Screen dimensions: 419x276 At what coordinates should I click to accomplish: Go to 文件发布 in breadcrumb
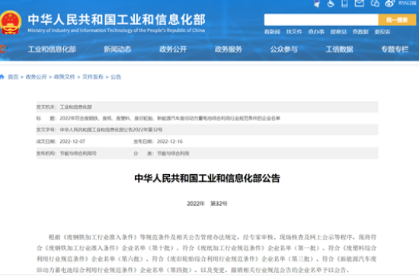pos(93,77)
